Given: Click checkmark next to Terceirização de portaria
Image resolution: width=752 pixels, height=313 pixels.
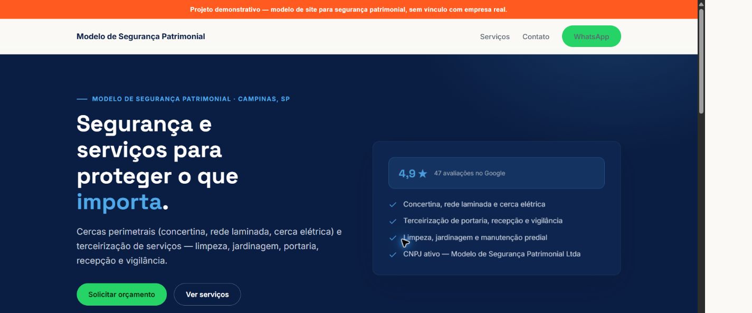Looking at the screenshot, I should [393, 221].
